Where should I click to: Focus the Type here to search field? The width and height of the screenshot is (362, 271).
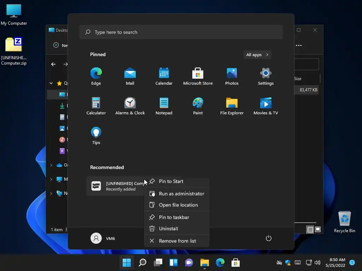[x=181, y=32]
